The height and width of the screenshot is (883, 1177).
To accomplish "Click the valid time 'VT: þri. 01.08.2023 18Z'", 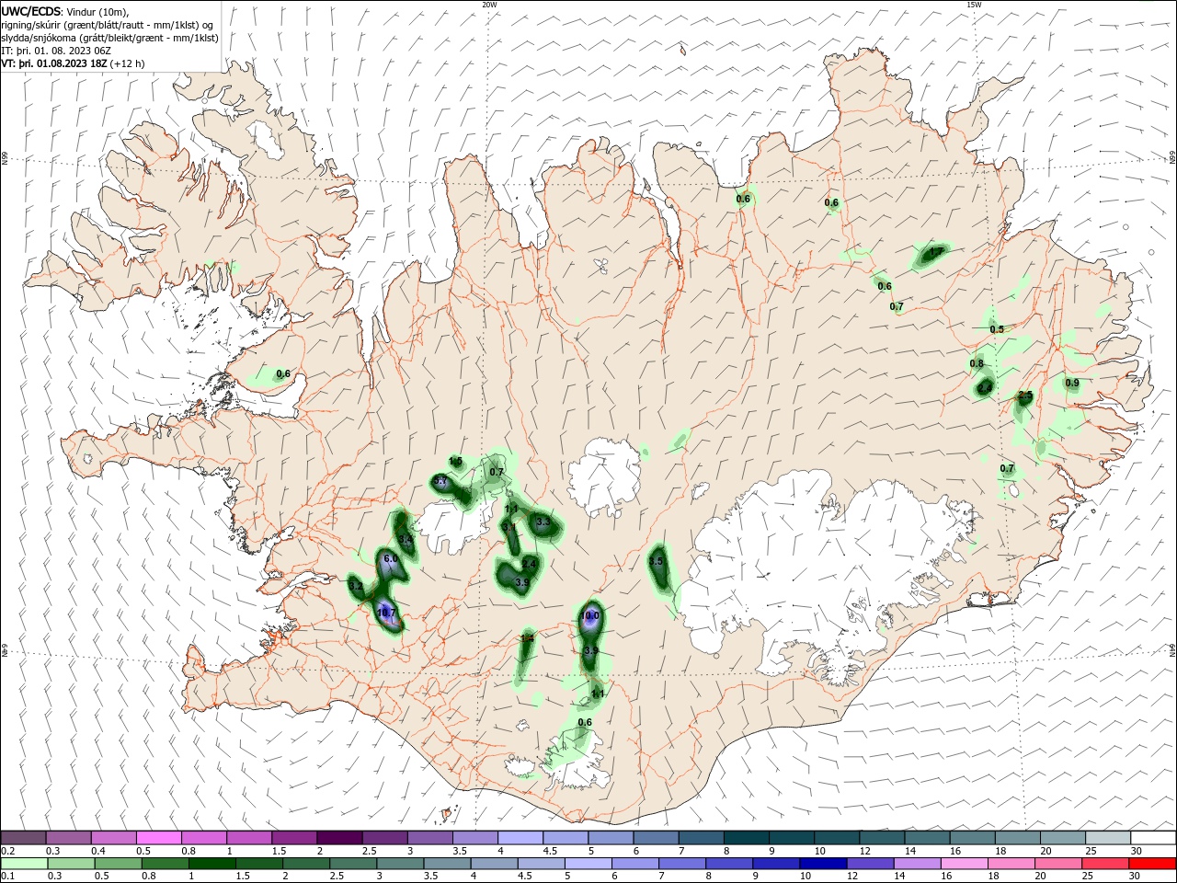I will 54,63.
